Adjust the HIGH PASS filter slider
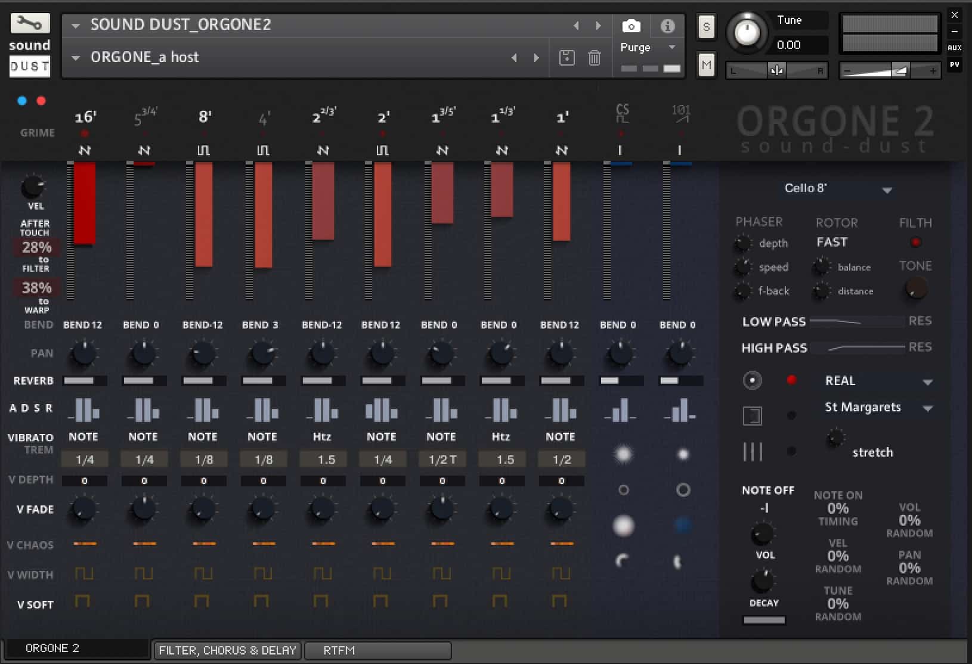The image size is (972, 664). point(858,347)
